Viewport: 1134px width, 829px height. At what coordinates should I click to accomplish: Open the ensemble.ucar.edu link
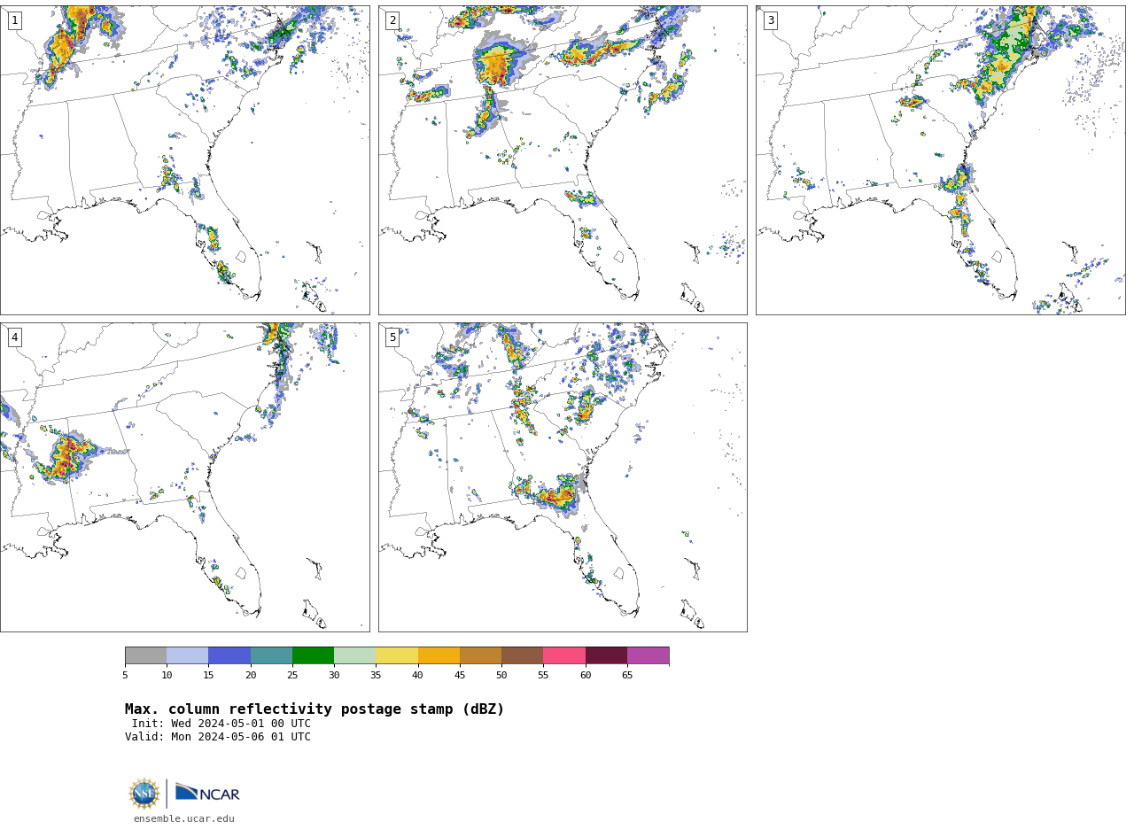(x=184, y=819)
